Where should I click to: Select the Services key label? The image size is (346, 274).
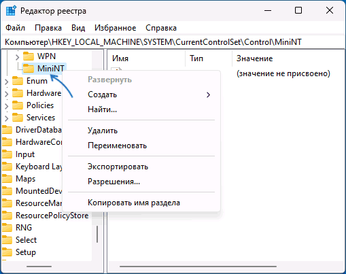coord(41,118)
